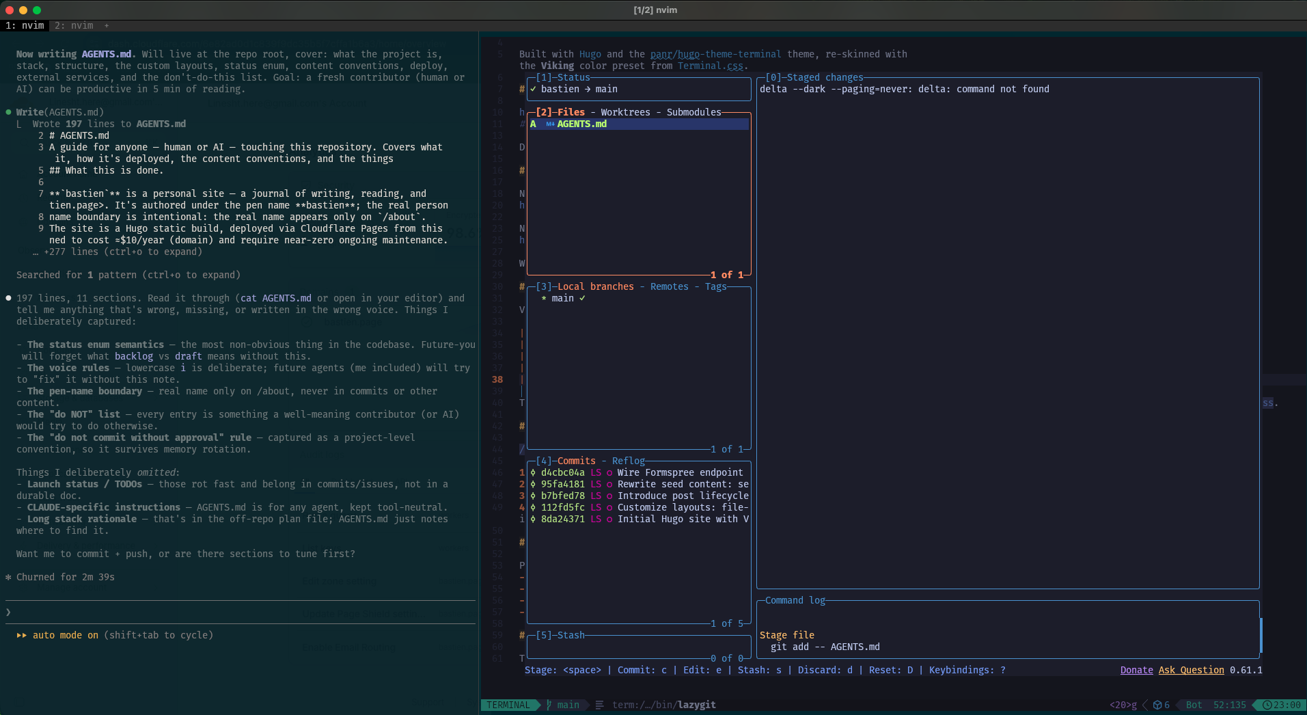Click the auto mode arrows icon
1307x715 pixels.
(22, 635)
